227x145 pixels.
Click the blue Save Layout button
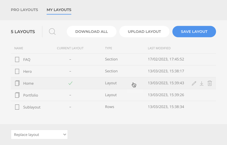coord(194,32)
